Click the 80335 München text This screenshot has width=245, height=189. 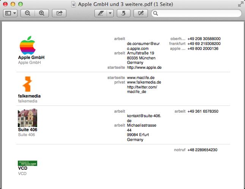pos(141,58)
